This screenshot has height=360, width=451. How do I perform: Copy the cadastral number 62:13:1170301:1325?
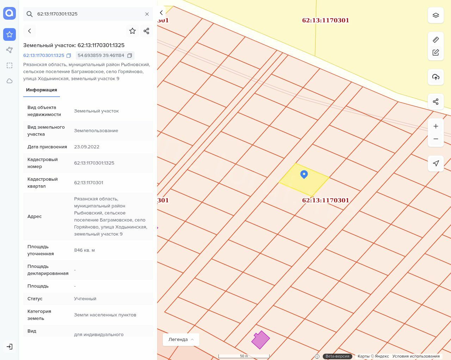point(69,56)
